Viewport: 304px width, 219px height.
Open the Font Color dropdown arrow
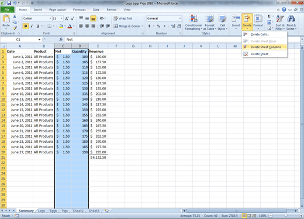(74, 26)
